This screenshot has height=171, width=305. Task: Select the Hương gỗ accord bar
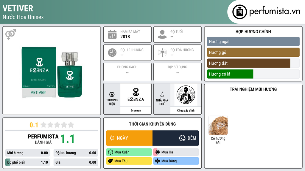[x=253, y=52]
